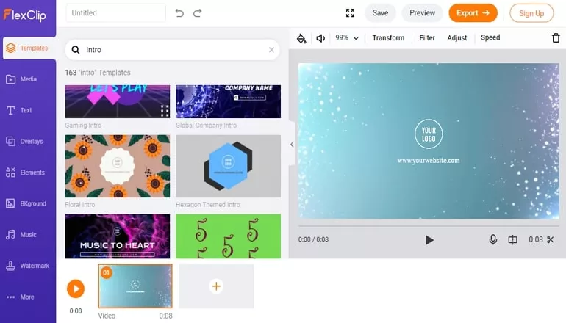
Task: Click the Floral Intro label
Action: [80, 205]
